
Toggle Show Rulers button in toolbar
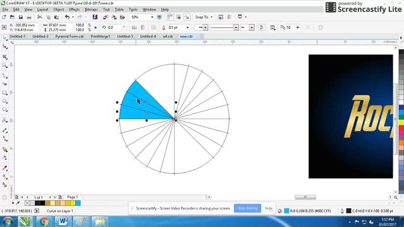(x=170, y=17)
